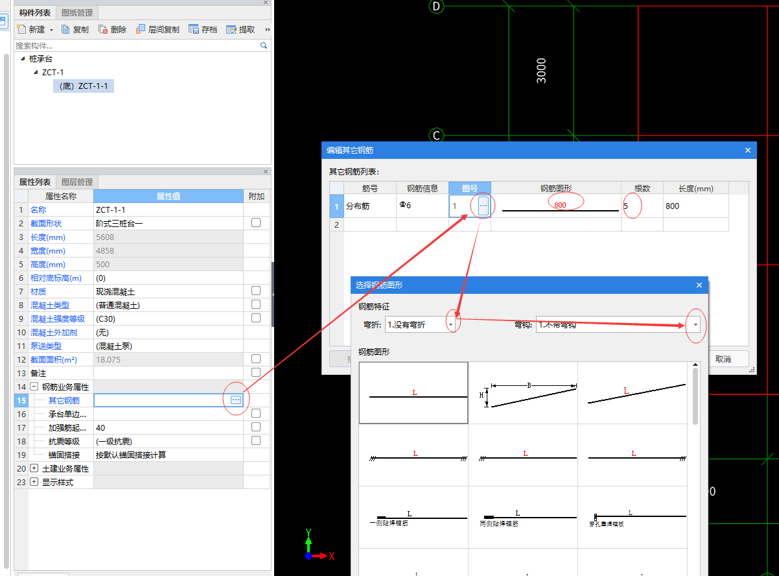Collapse the 桩承台 tree node
The height and width of the screenshot is (576, 779).
coord(23,58)
